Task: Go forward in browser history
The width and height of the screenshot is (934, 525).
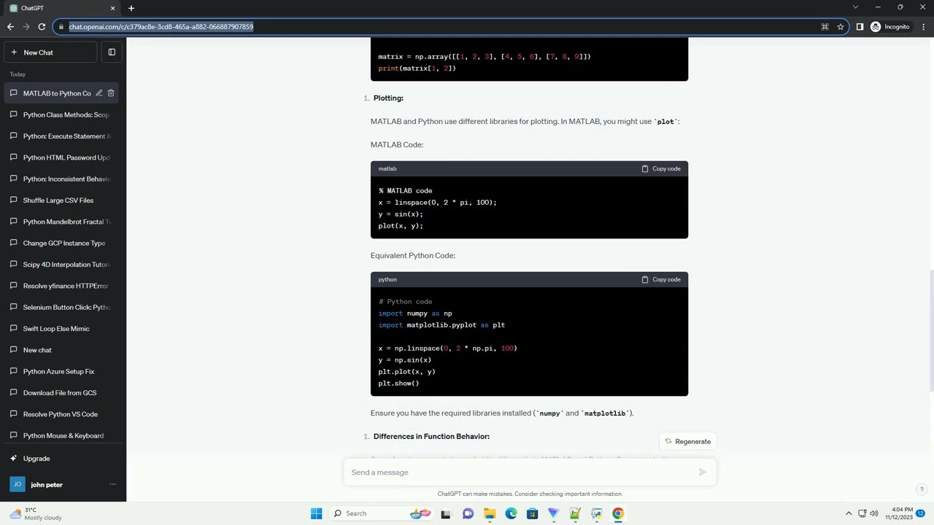Action: click(26, 27)
